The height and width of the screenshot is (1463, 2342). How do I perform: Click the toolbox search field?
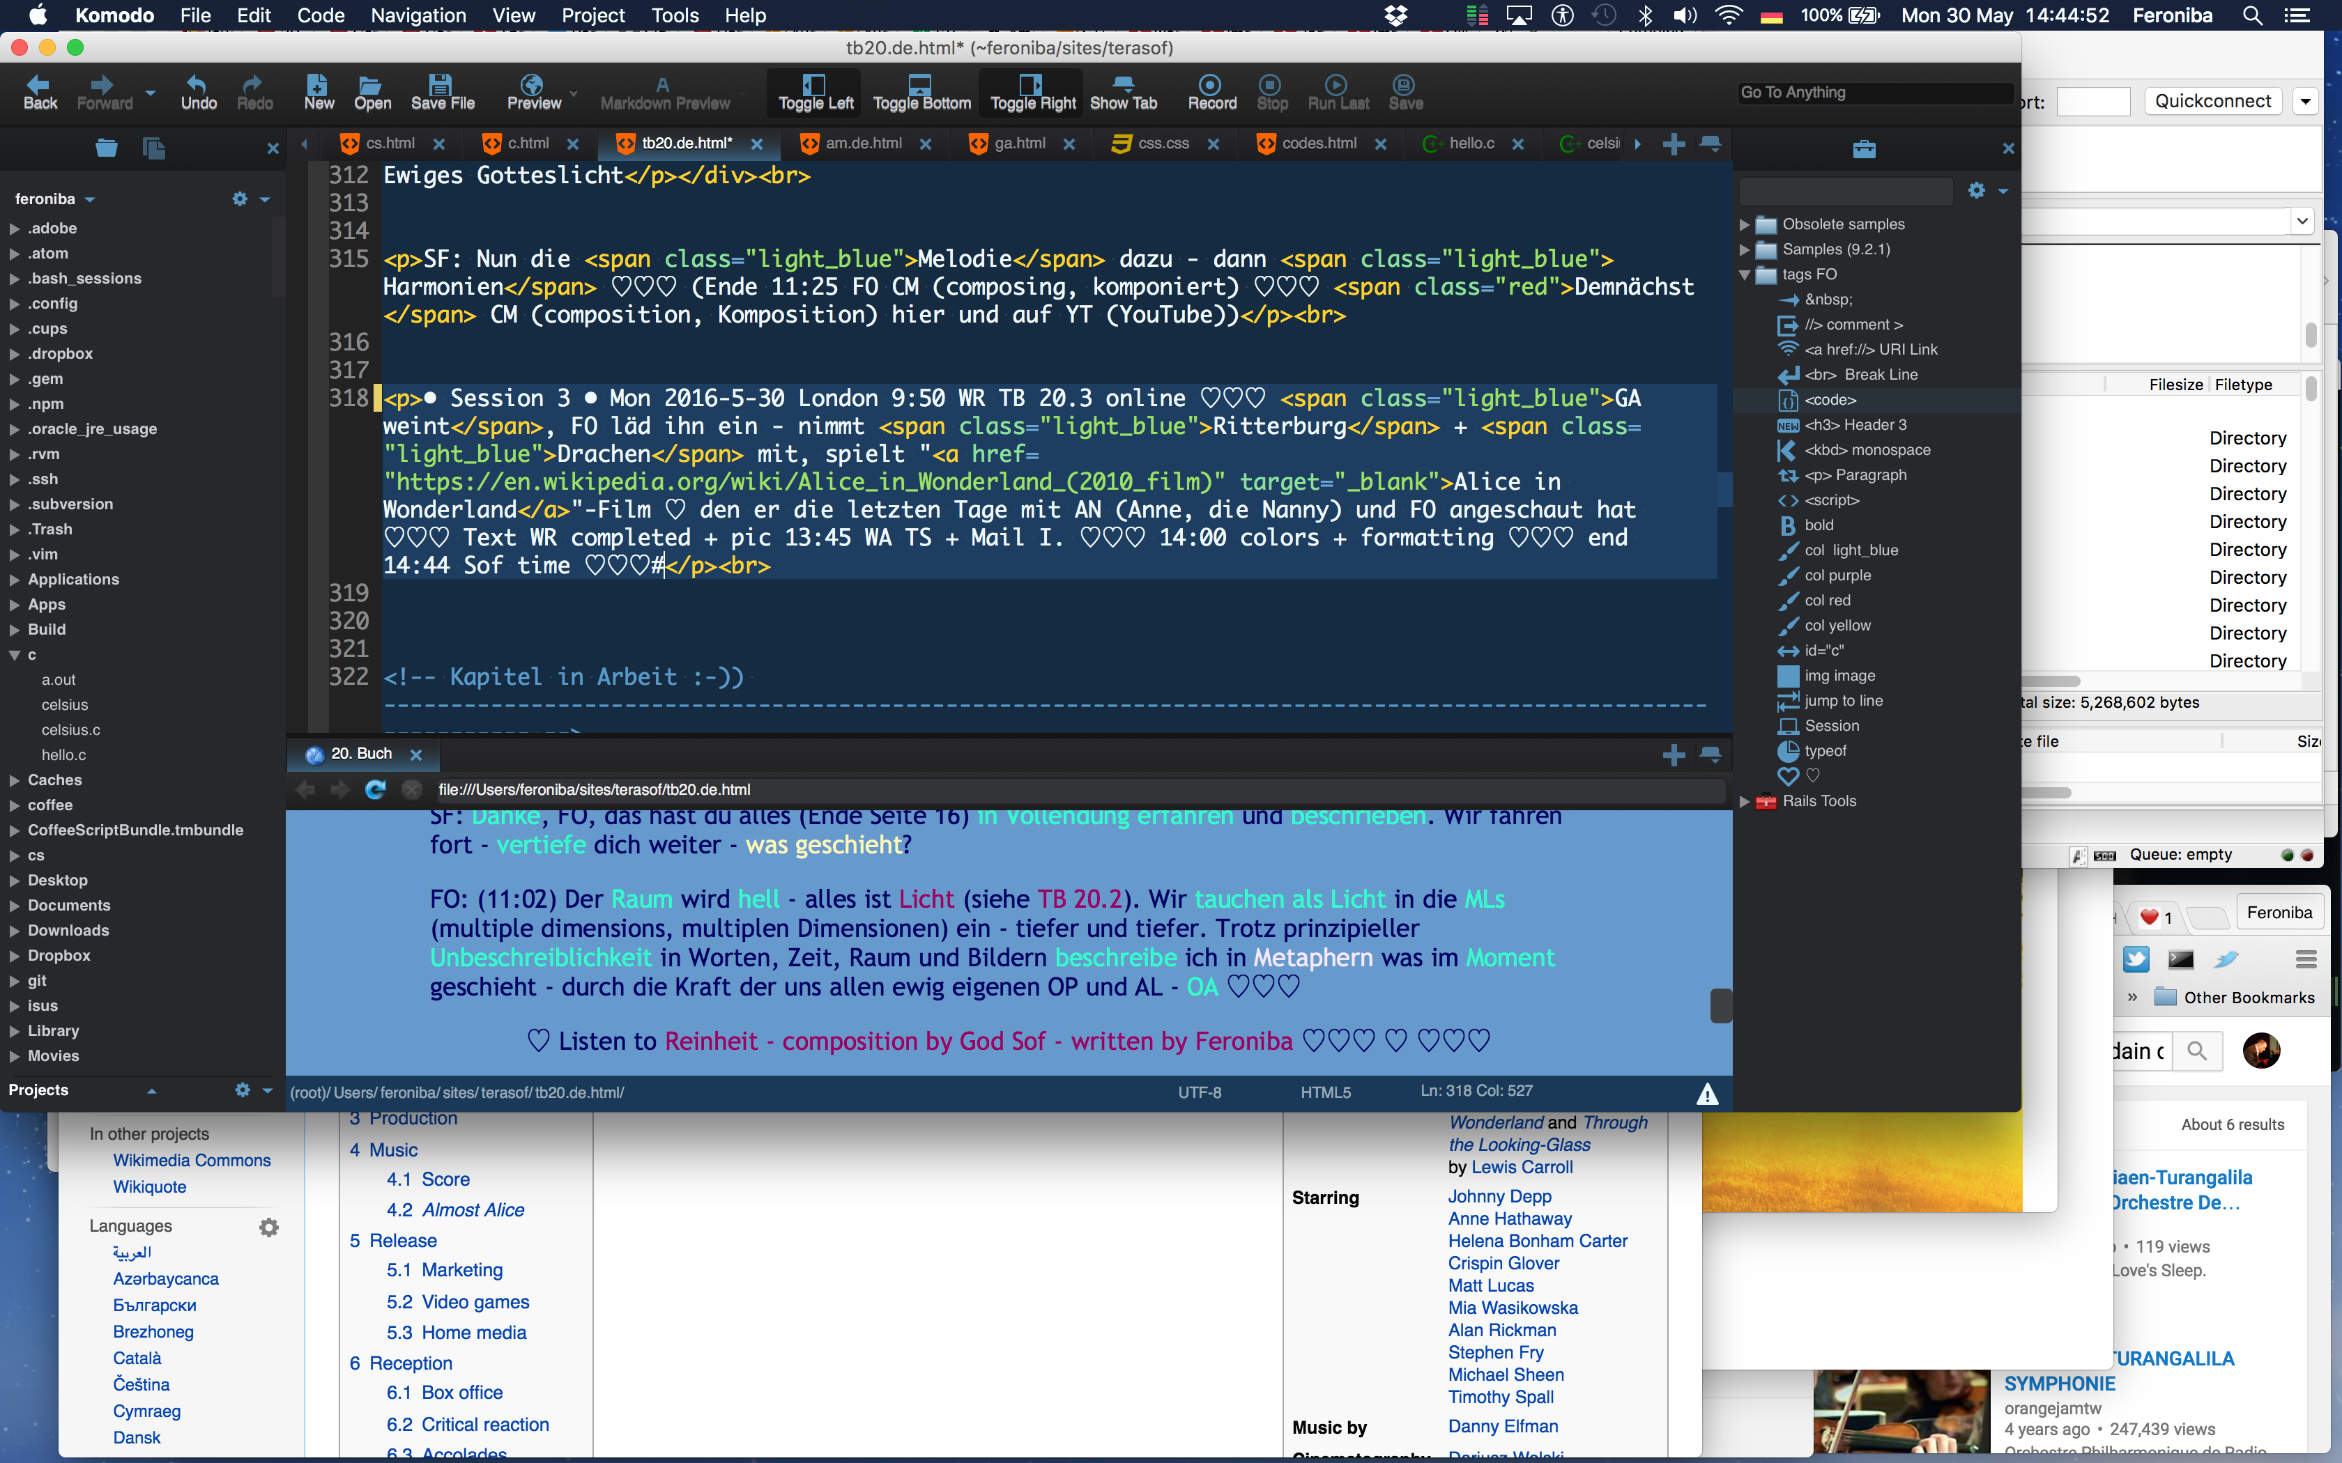1846,191
